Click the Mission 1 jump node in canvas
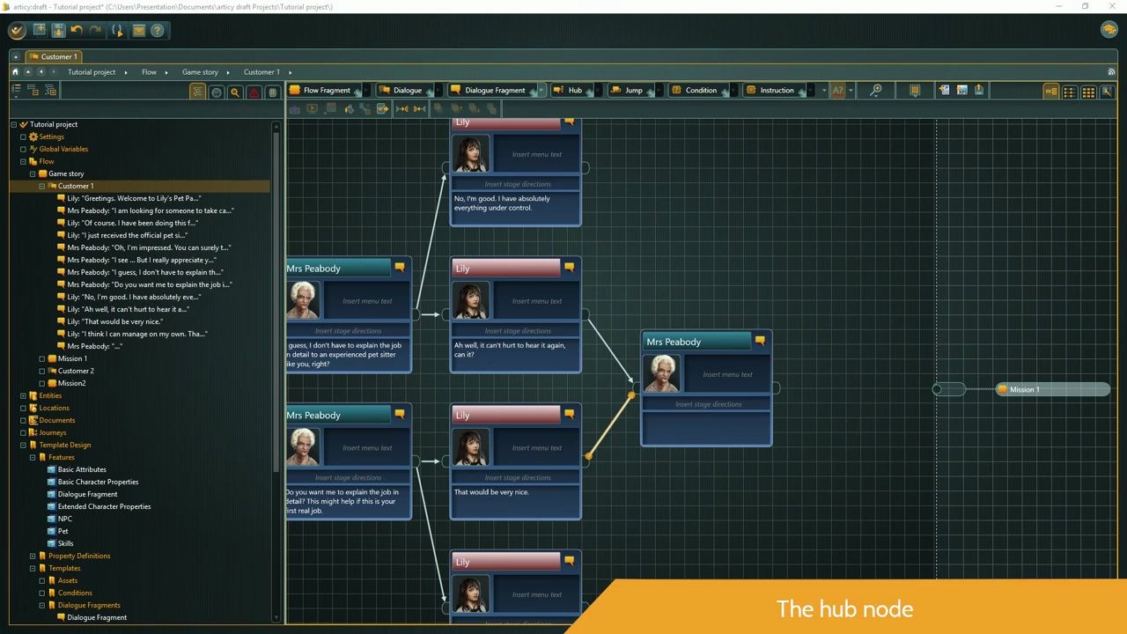 pos(1053,389)
